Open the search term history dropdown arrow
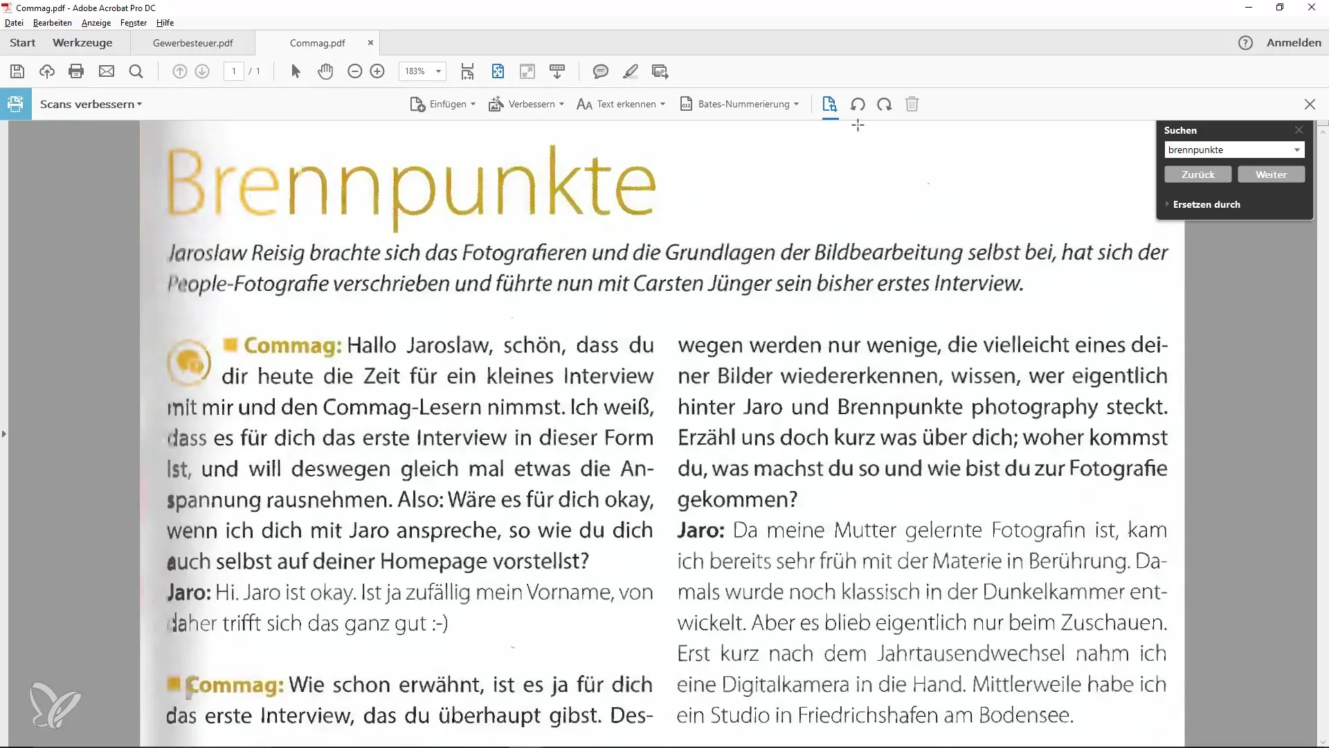 click(1297, 150)
